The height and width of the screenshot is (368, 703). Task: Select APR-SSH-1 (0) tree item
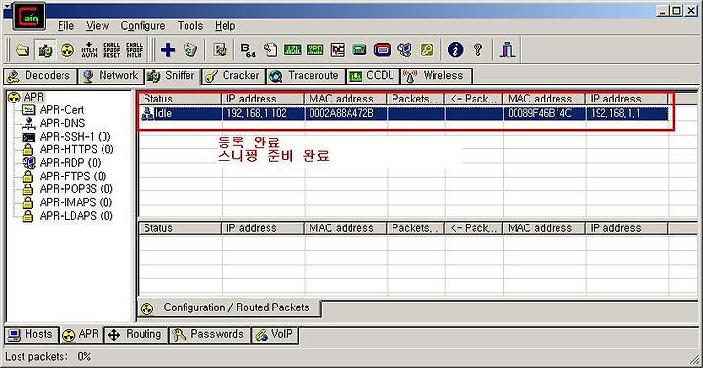74,137
